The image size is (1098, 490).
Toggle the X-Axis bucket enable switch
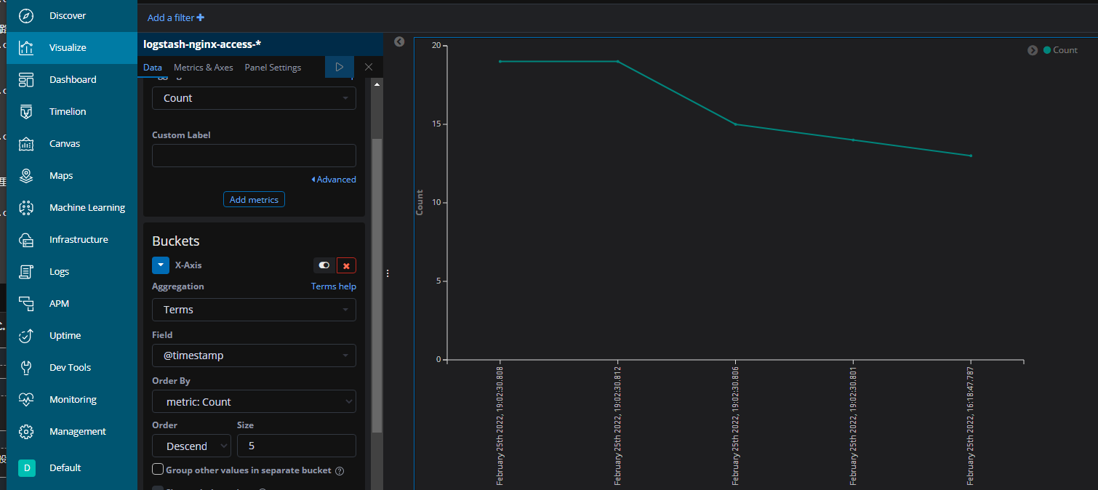(324, 265)
